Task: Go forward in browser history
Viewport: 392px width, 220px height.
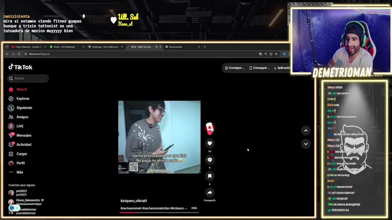Action: [13, 54]
